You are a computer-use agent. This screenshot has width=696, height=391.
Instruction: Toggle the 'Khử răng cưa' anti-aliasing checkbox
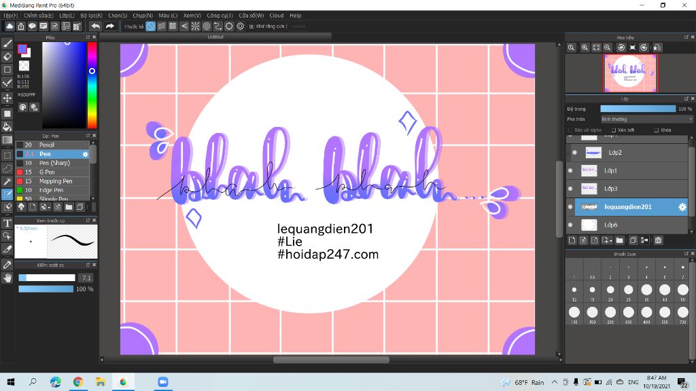click(251, 26)
